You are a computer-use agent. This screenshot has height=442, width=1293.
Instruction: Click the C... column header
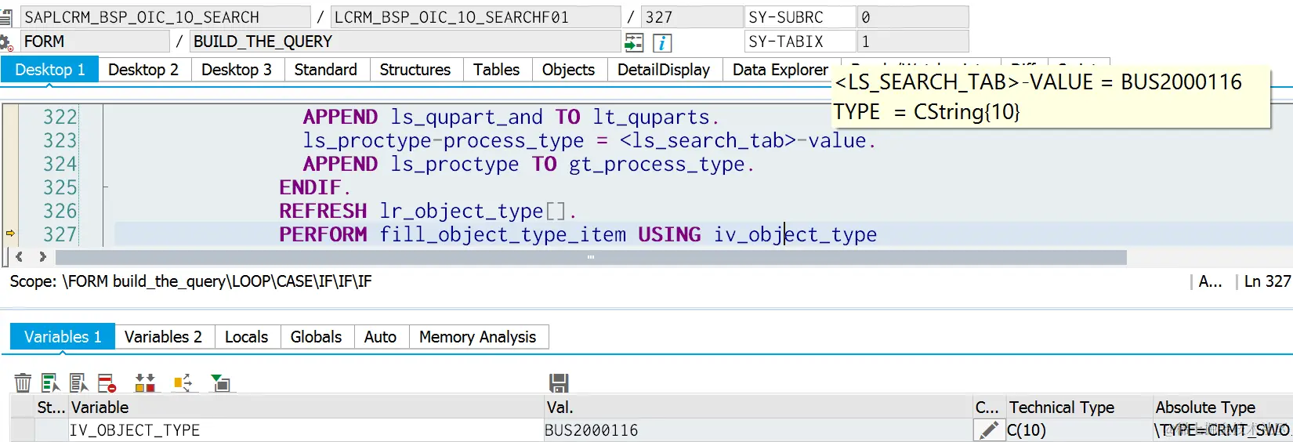988,408
